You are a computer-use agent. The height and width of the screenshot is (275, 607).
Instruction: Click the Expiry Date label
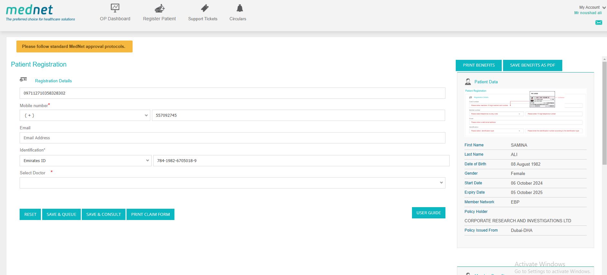coord(475,192)
